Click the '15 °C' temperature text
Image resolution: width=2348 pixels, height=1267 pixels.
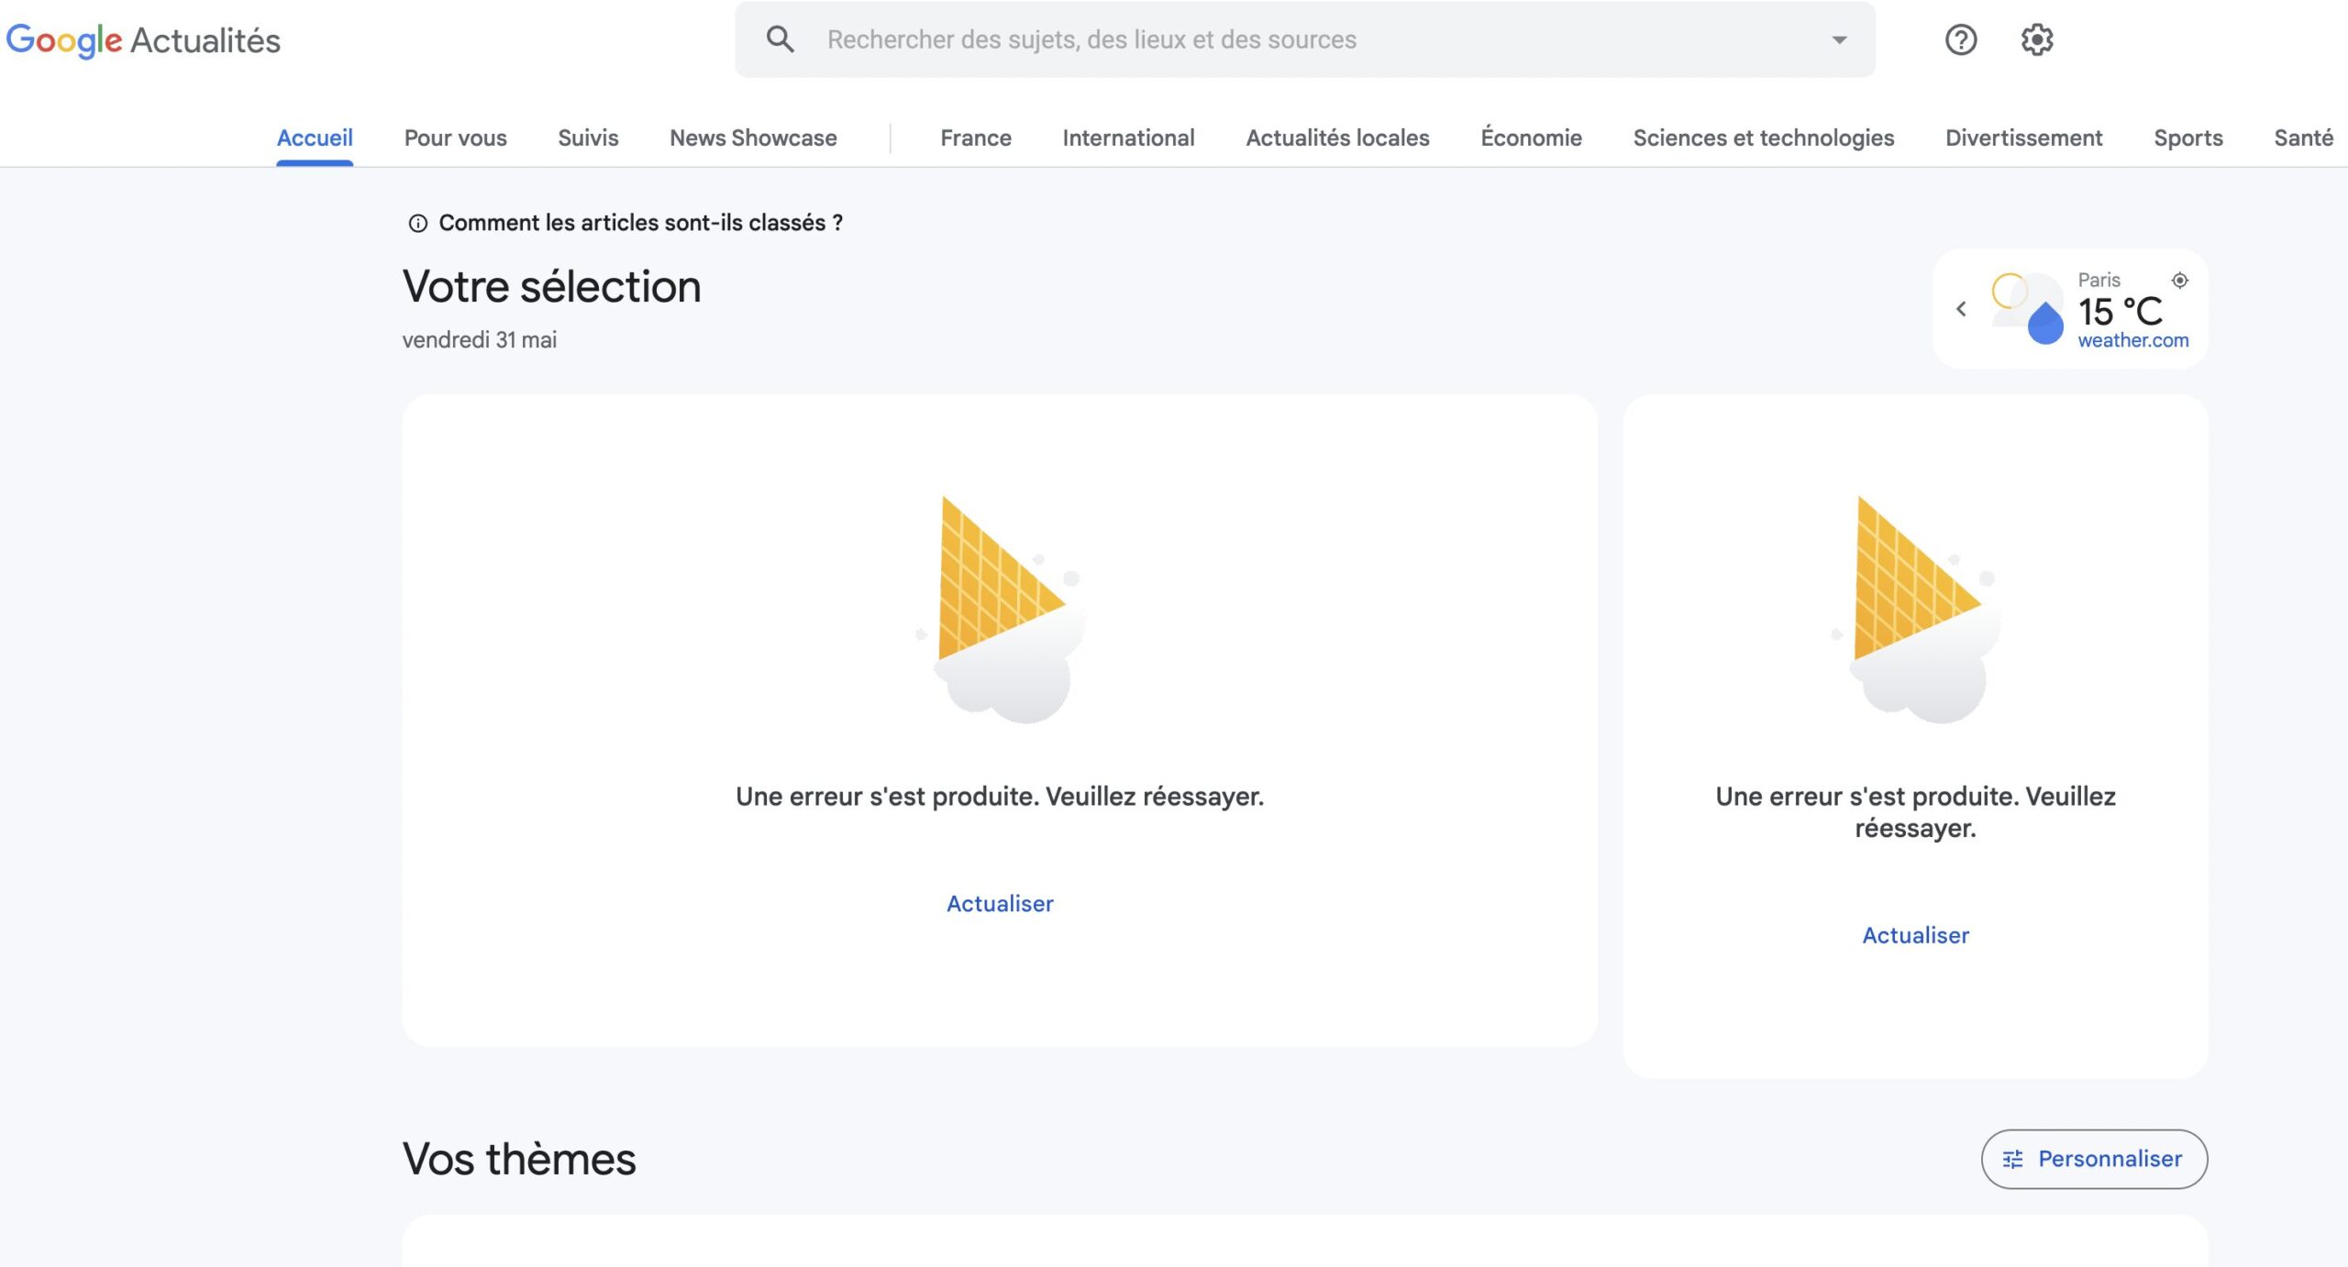click(2120, 312)
